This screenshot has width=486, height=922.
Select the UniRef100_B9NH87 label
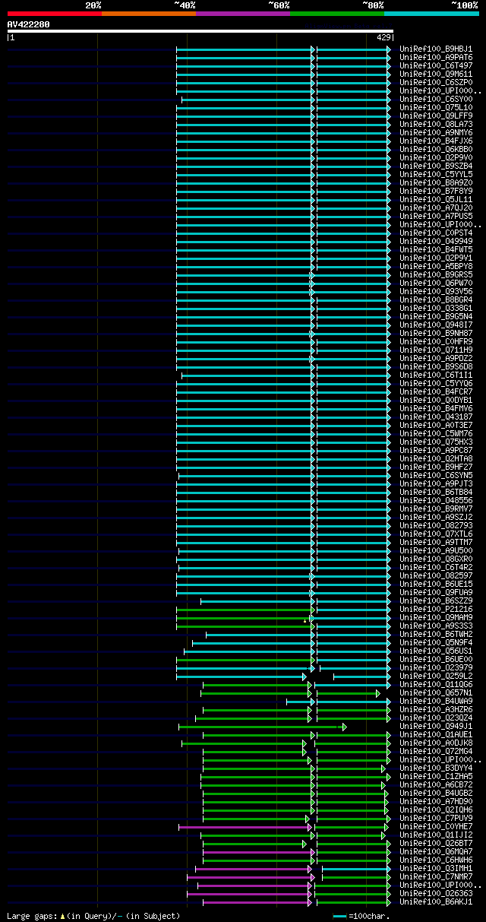click(x=436, y=333)
